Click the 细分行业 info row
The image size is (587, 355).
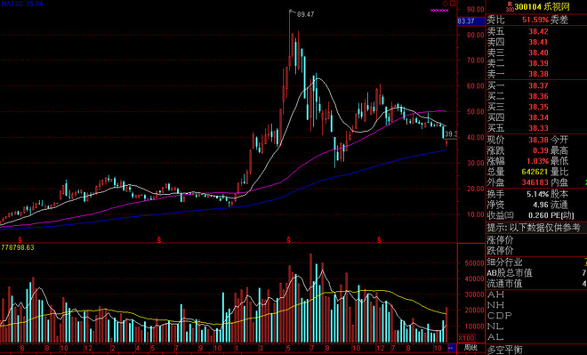536,262
